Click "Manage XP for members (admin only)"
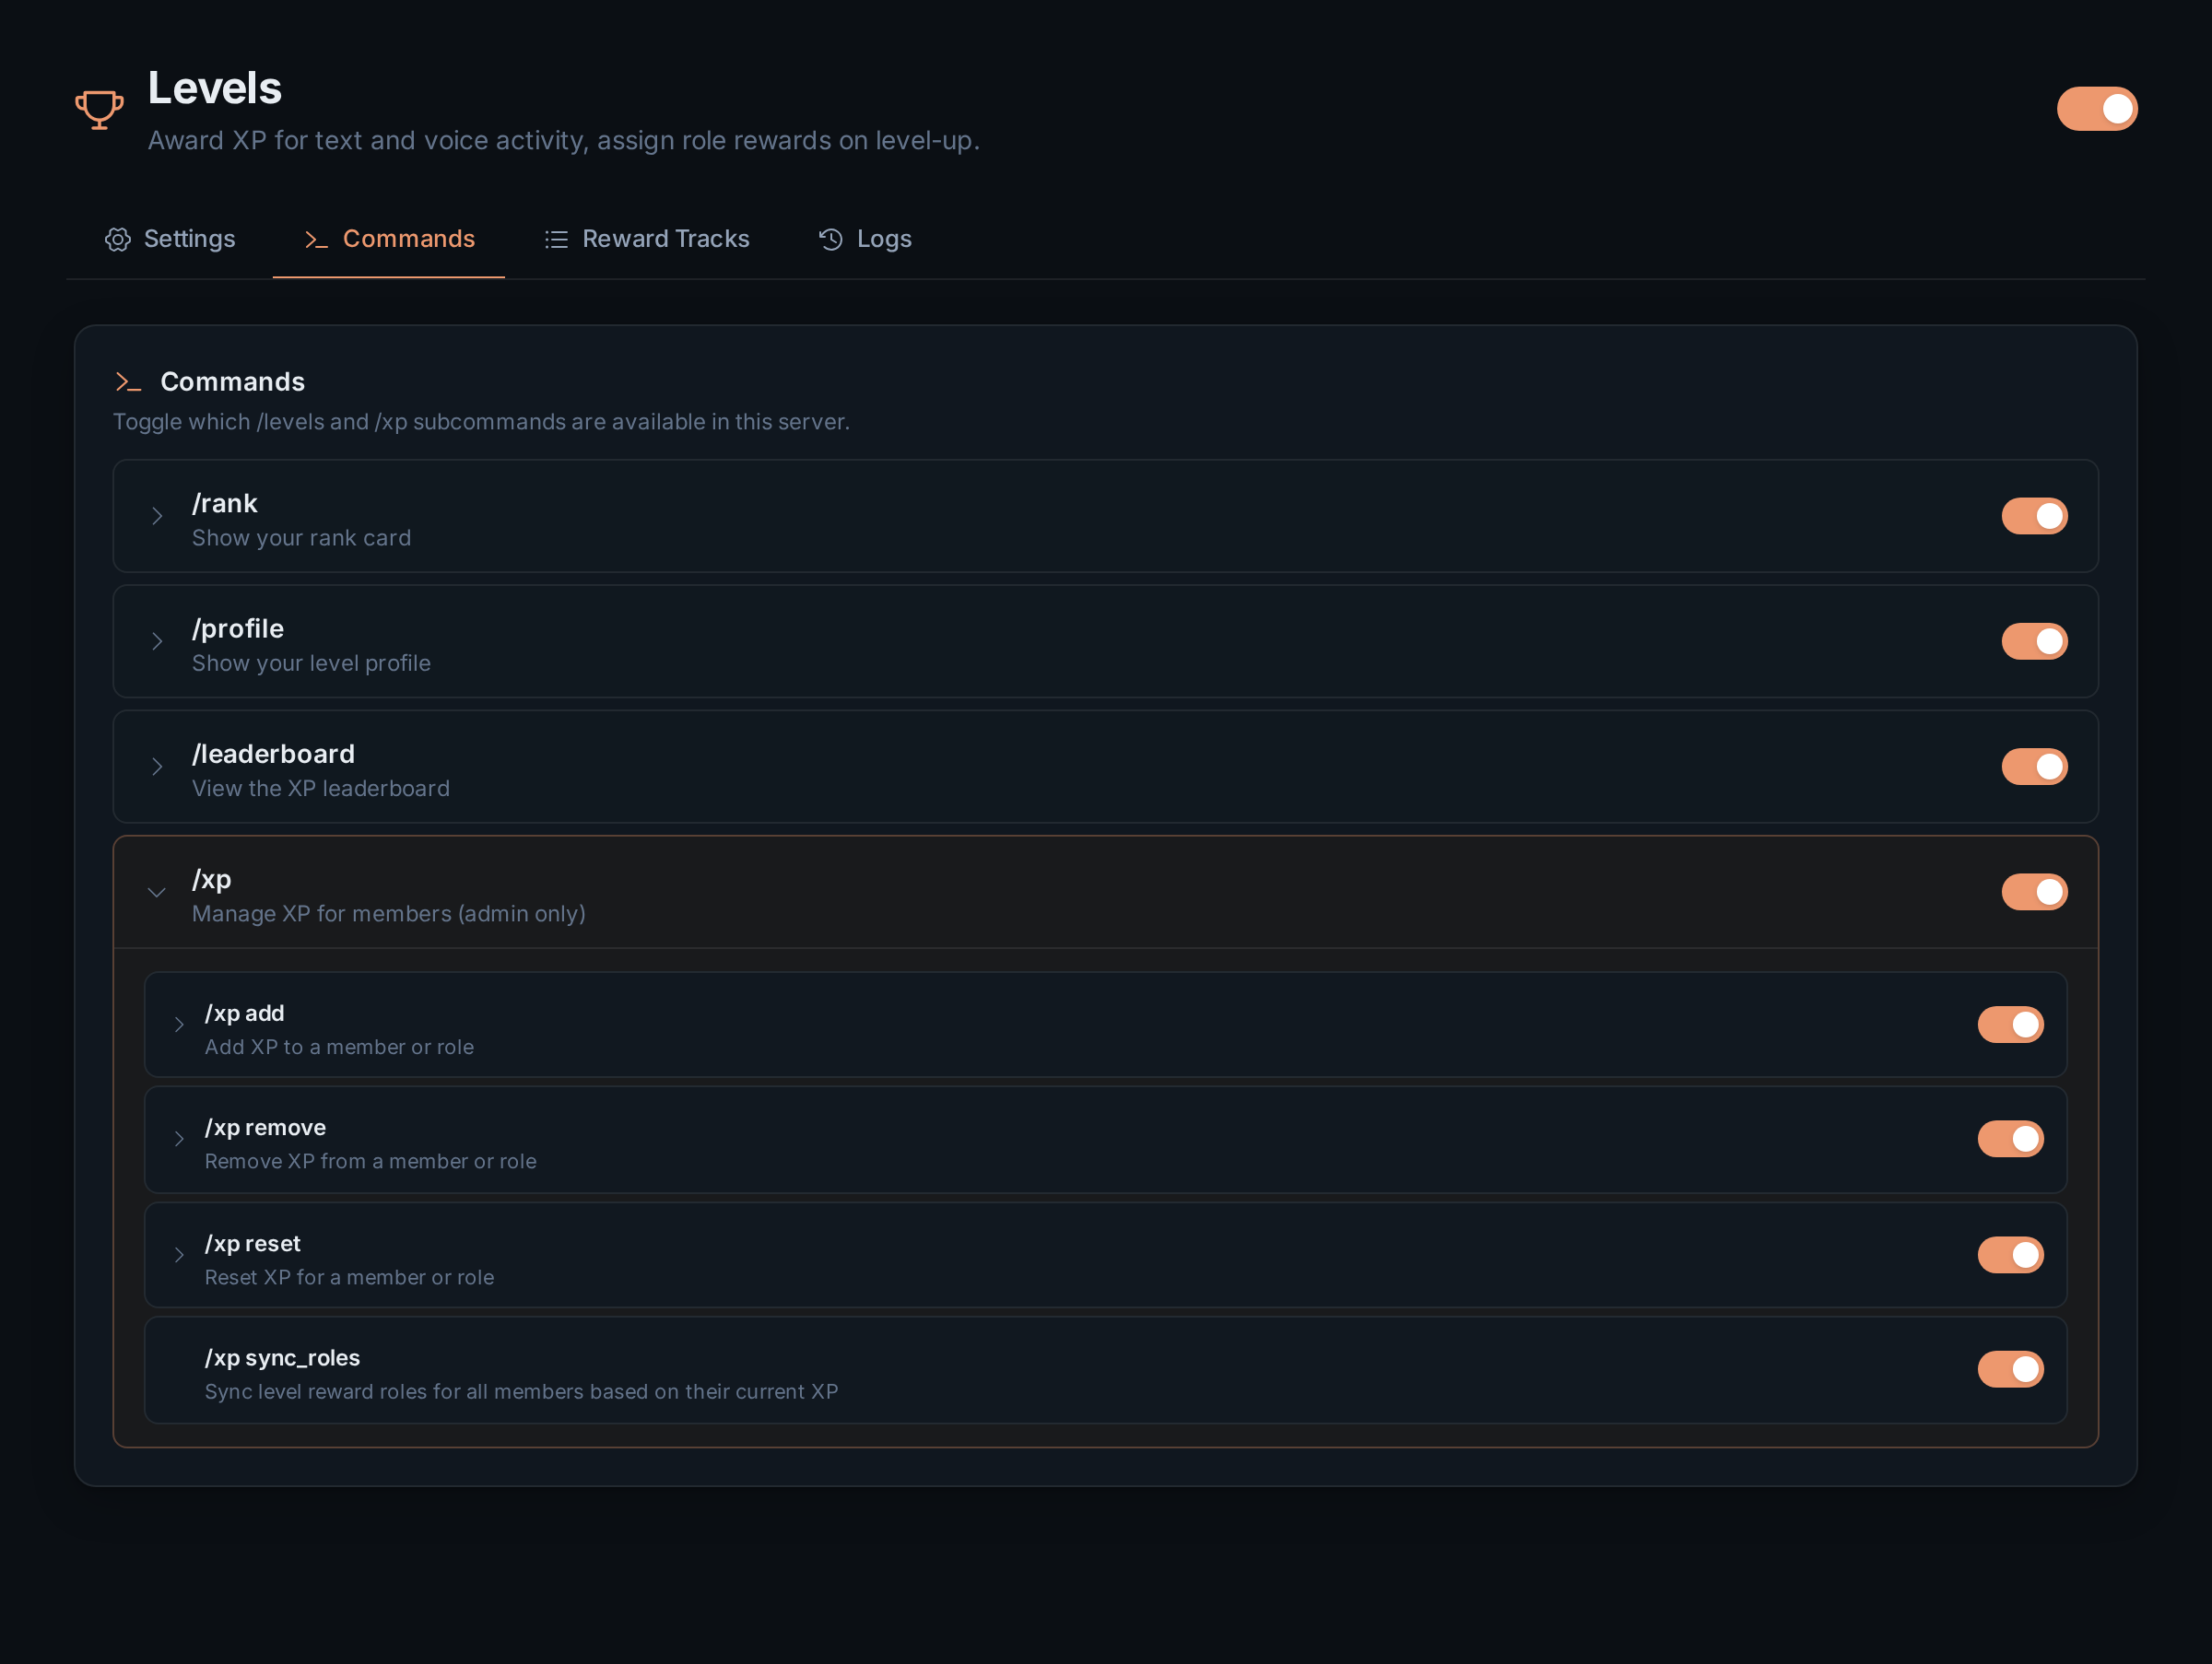Image resolution: width=2212 pixels, height=1664 pixels. [x=389, y=913]
